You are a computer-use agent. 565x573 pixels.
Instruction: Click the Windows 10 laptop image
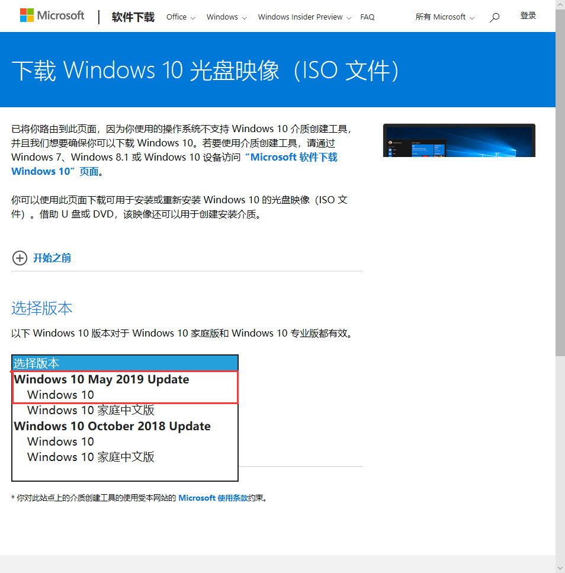(x=459, y=140)
